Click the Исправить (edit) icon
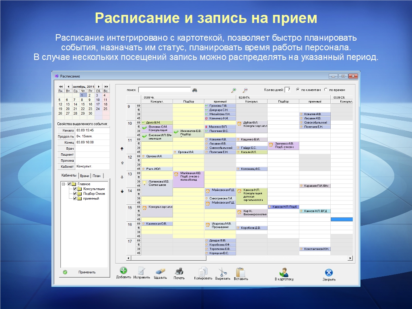The image size is (412, 309). tap(141, 271)
